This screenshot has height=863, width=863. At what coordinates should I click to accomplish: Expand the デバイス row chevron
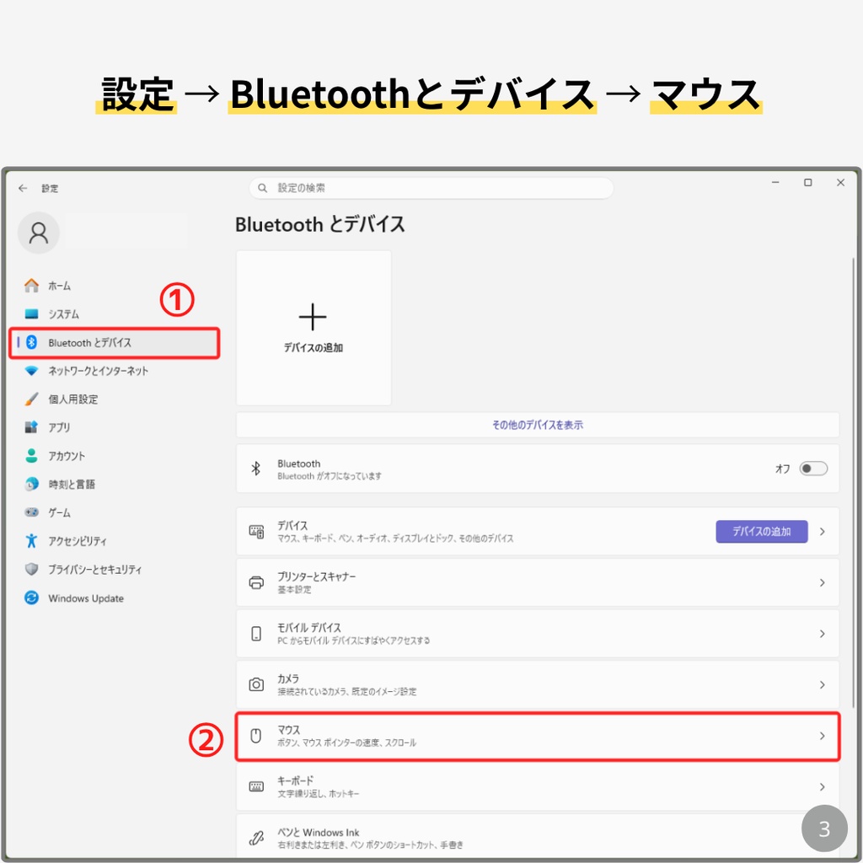point(823,532)
